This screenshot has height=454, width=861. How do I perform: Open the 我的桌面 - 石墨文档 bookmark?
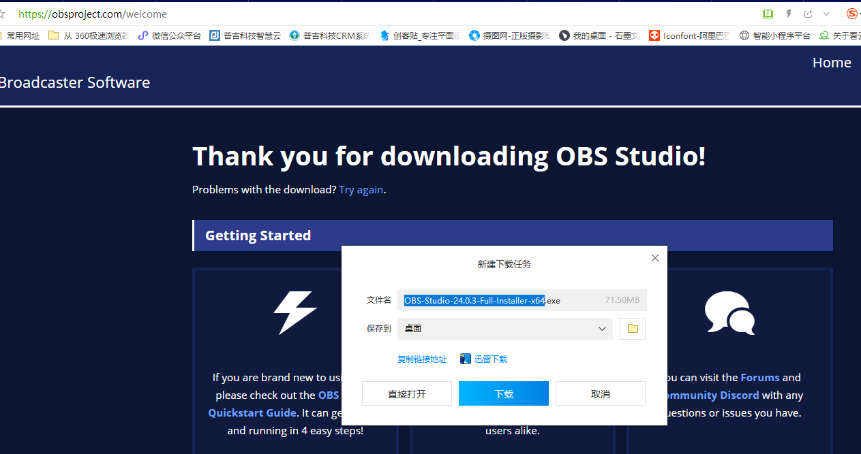(x=599, y=36)
